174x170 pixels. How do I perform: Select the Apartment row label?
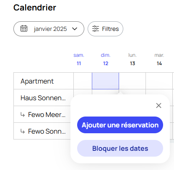point(37,81)
